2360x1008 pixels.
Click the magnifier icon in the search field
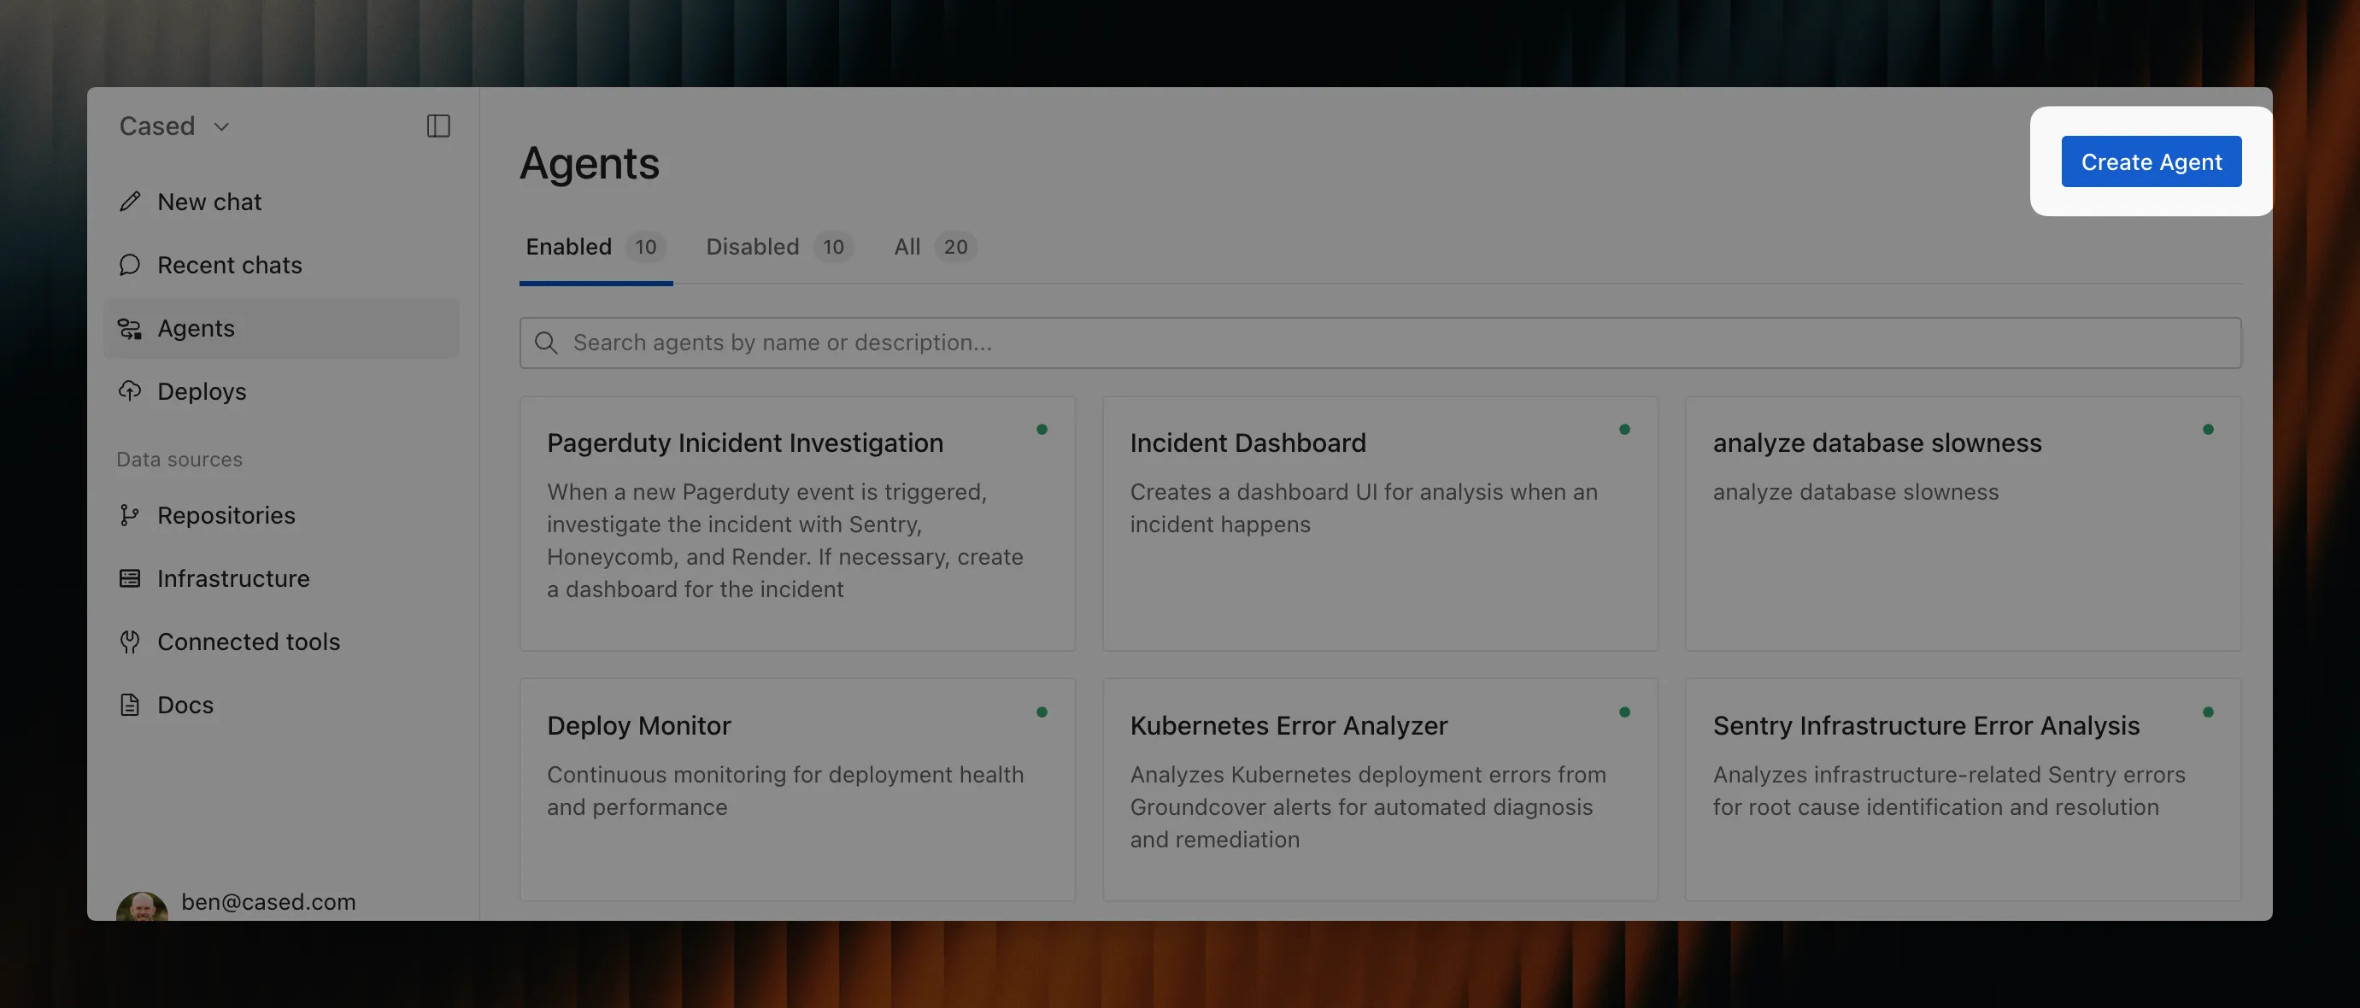point(546,343)
